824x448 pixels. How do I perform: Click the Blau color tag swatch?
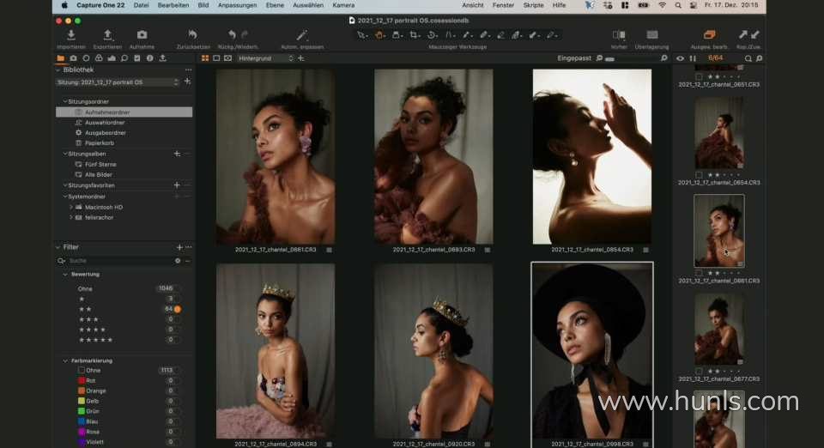point(82,421)
